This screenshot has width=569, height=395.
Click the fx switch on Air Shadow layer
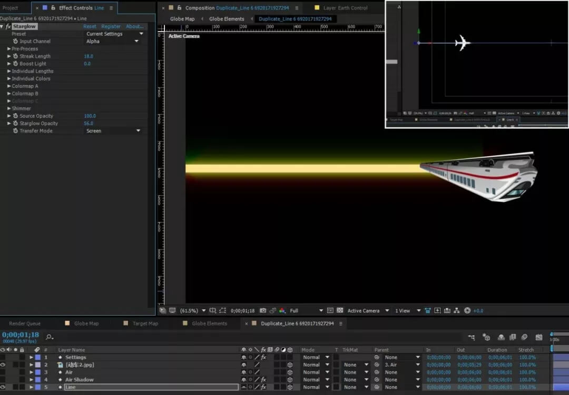[x=263, y=380]
